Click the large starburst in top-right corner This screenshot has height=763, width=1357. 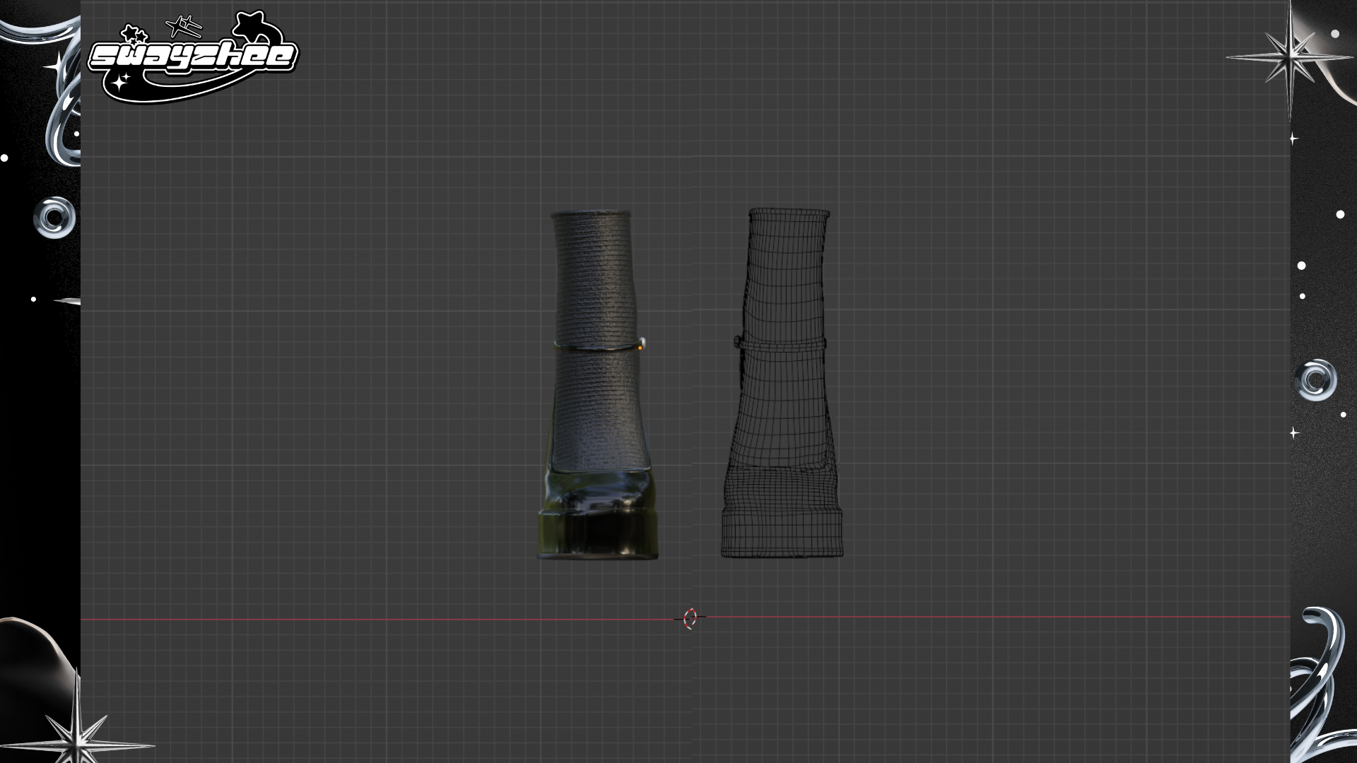click(x=1288, y=58)
